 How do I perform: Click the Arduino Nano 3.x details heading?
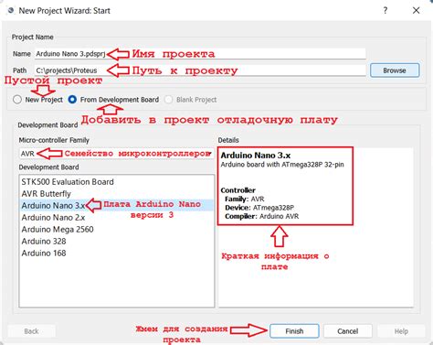tap(256, 156)
